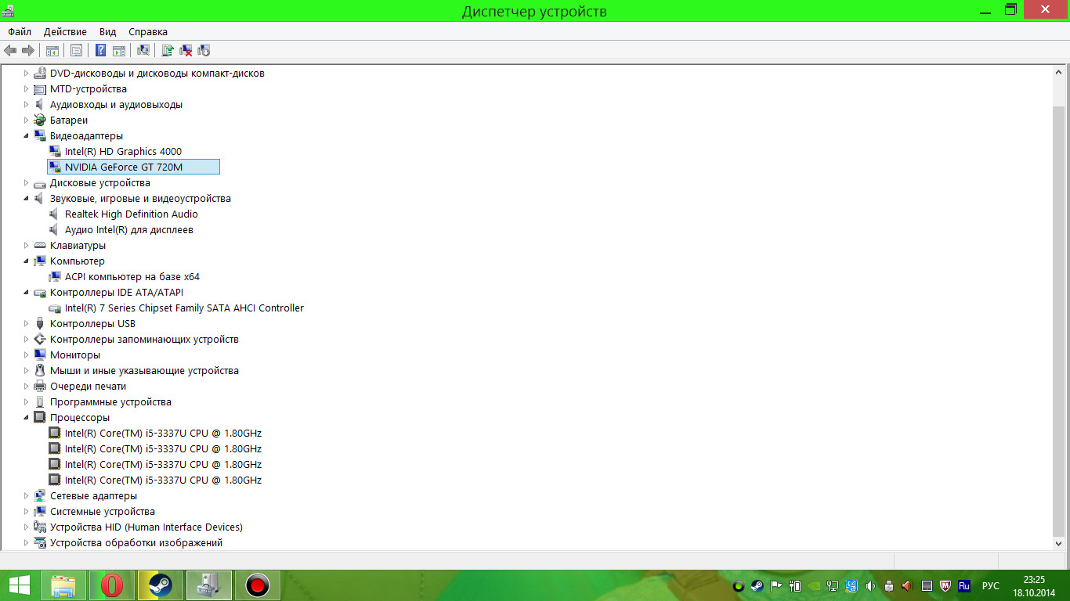1070x601 pixels.
Task: Click the Back arrow in the toolbar
Action: pyautogui.click(x=10, y=51)
